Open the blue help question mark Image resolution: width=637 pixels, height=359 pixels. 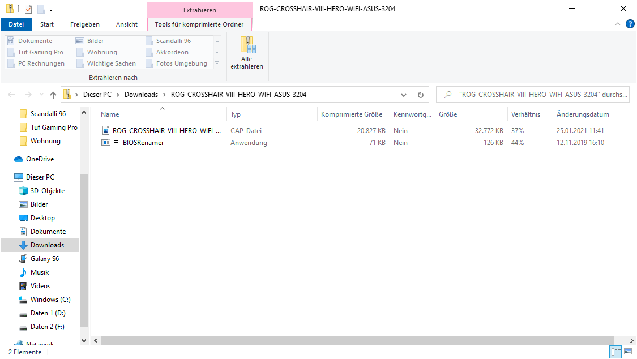pos(630,24)
